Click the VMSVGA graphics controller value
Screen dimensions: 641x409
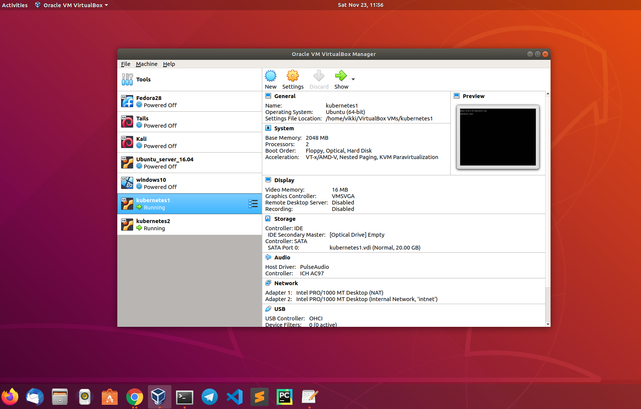coord(343,196)
